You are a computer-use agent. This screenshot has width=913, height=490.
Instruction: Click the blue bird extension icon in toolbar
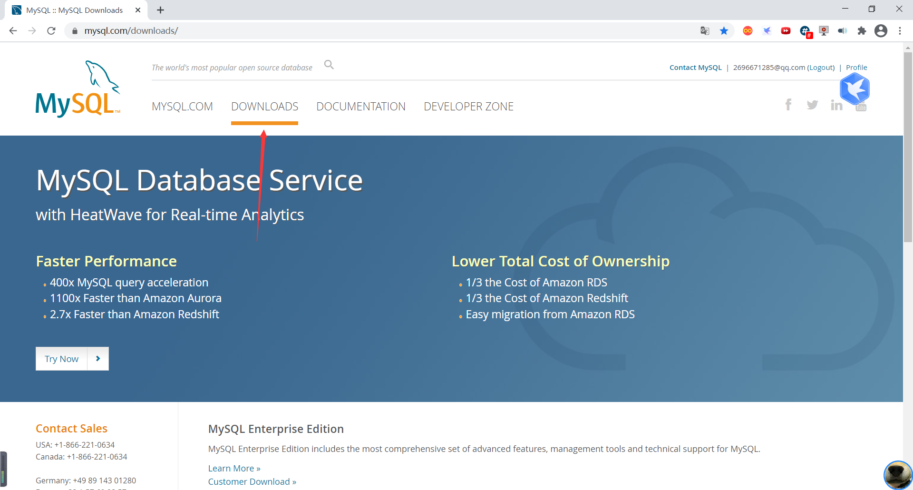(767, 31)
